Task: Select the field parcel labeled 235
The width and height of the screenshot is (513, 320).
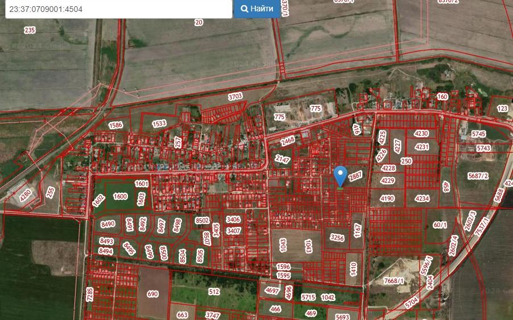Action: (x=30, y=30)
